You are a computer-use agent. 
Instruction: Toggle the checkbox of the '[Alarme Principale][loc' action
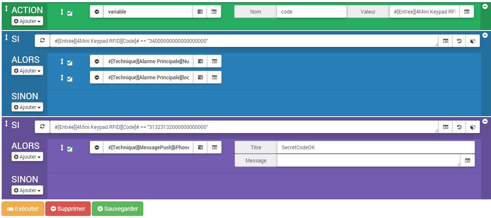point(70,79)
